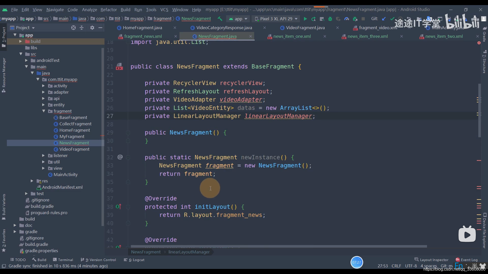Start debugging with the green bug icon

330,19
